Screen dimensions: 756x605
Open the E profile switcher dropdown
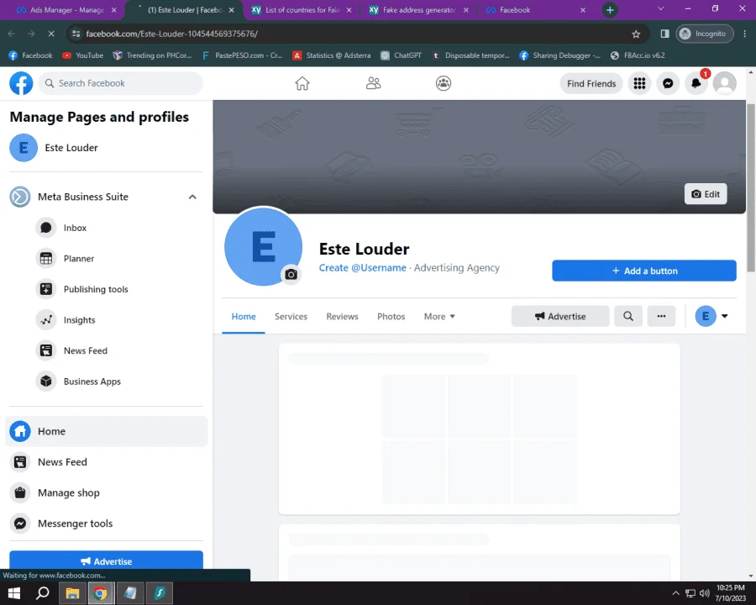coord(711,316)
